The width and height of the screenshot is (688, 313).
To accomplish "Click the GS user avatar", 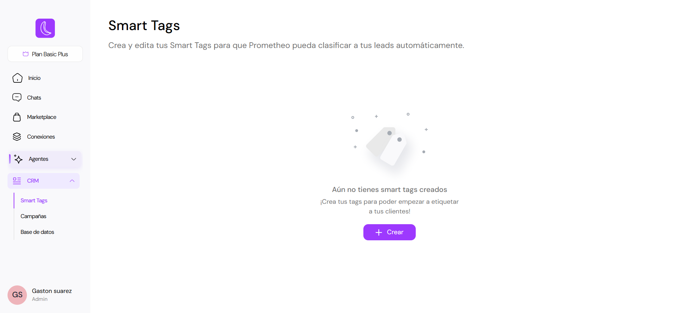I will click(x=17, y=295).
